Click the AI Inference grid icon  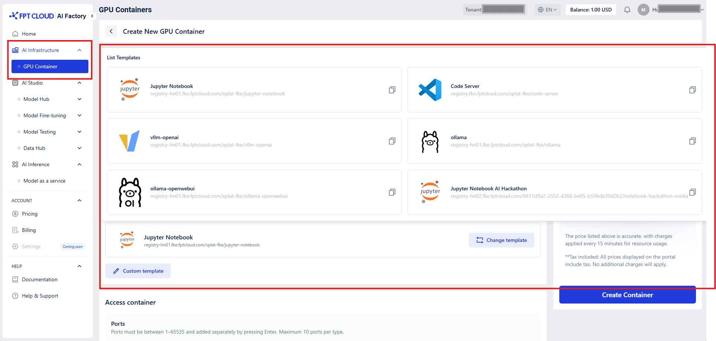[x=15, y=164]
